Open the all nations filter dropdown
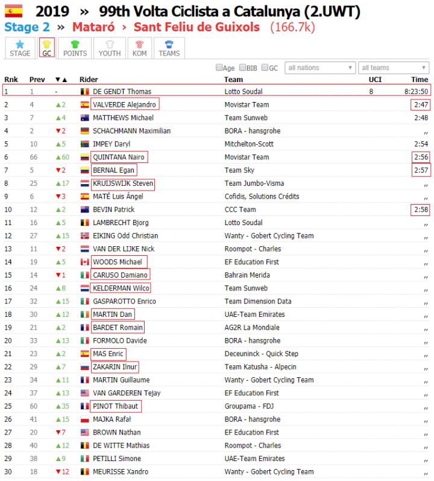 click(319, 68)
